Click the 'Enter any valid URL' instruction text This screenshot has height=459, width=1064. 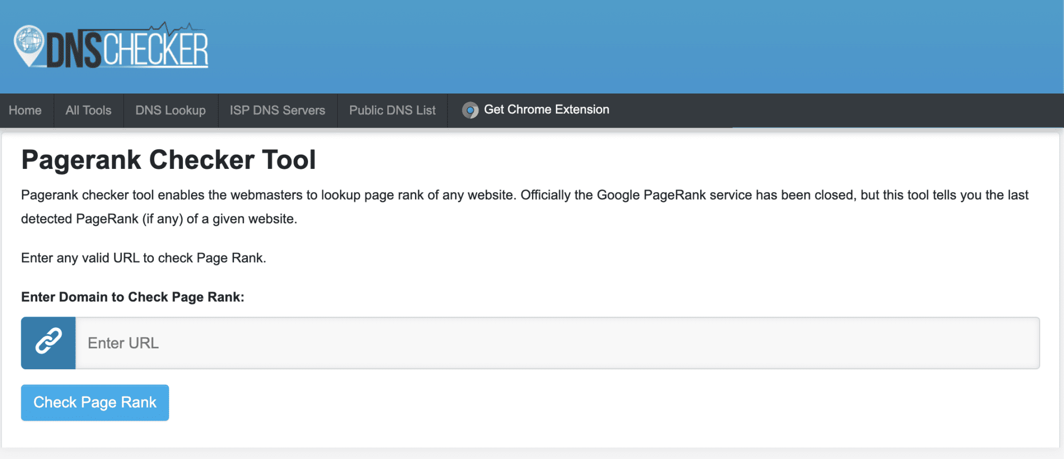144,258
